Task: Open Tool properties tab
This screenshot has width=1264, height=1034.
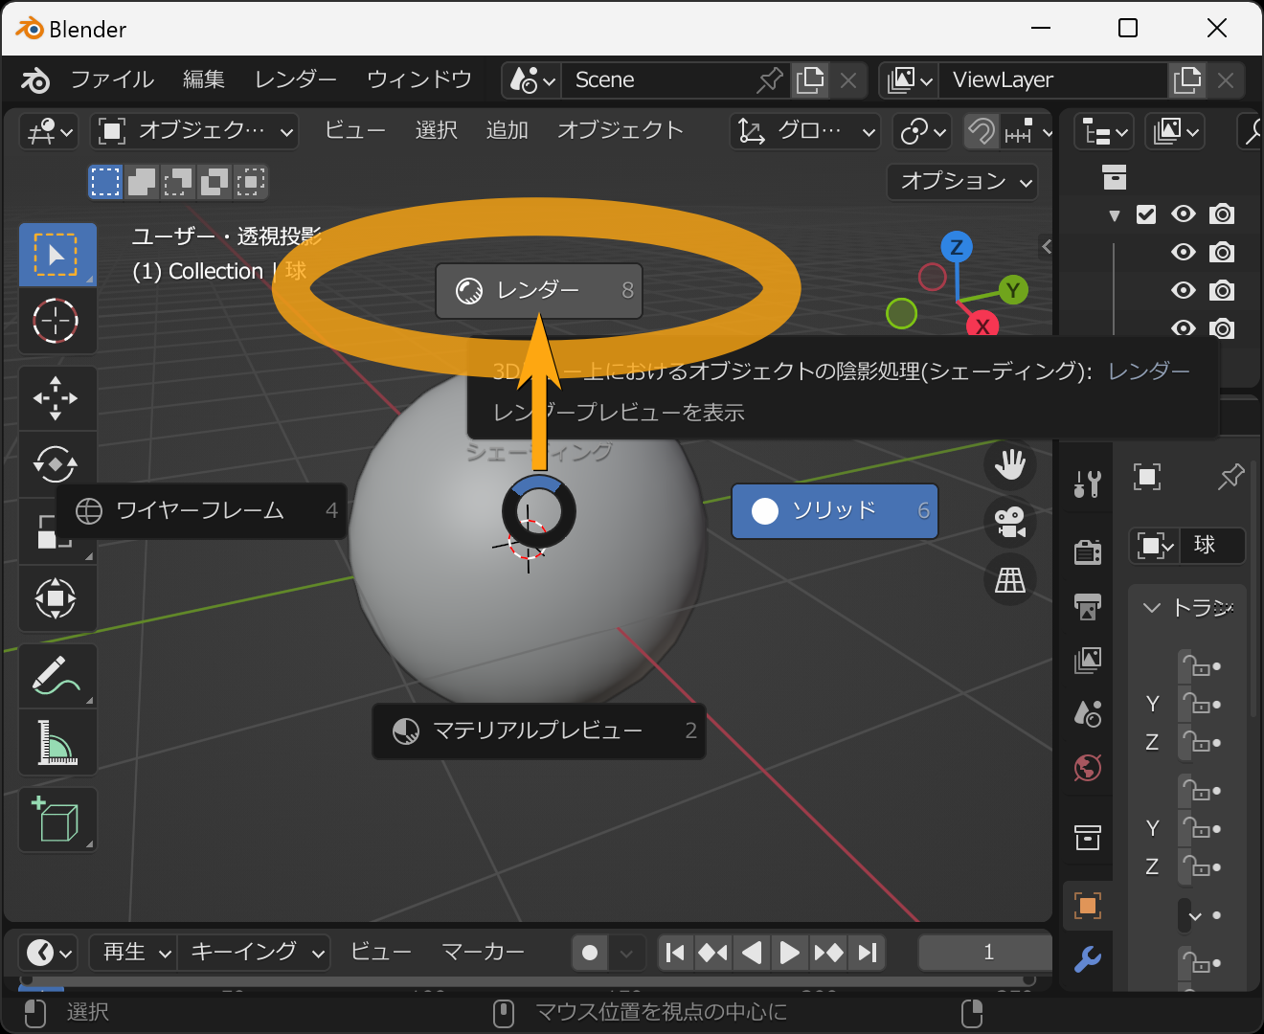Action: click(x=1088, y=483)
